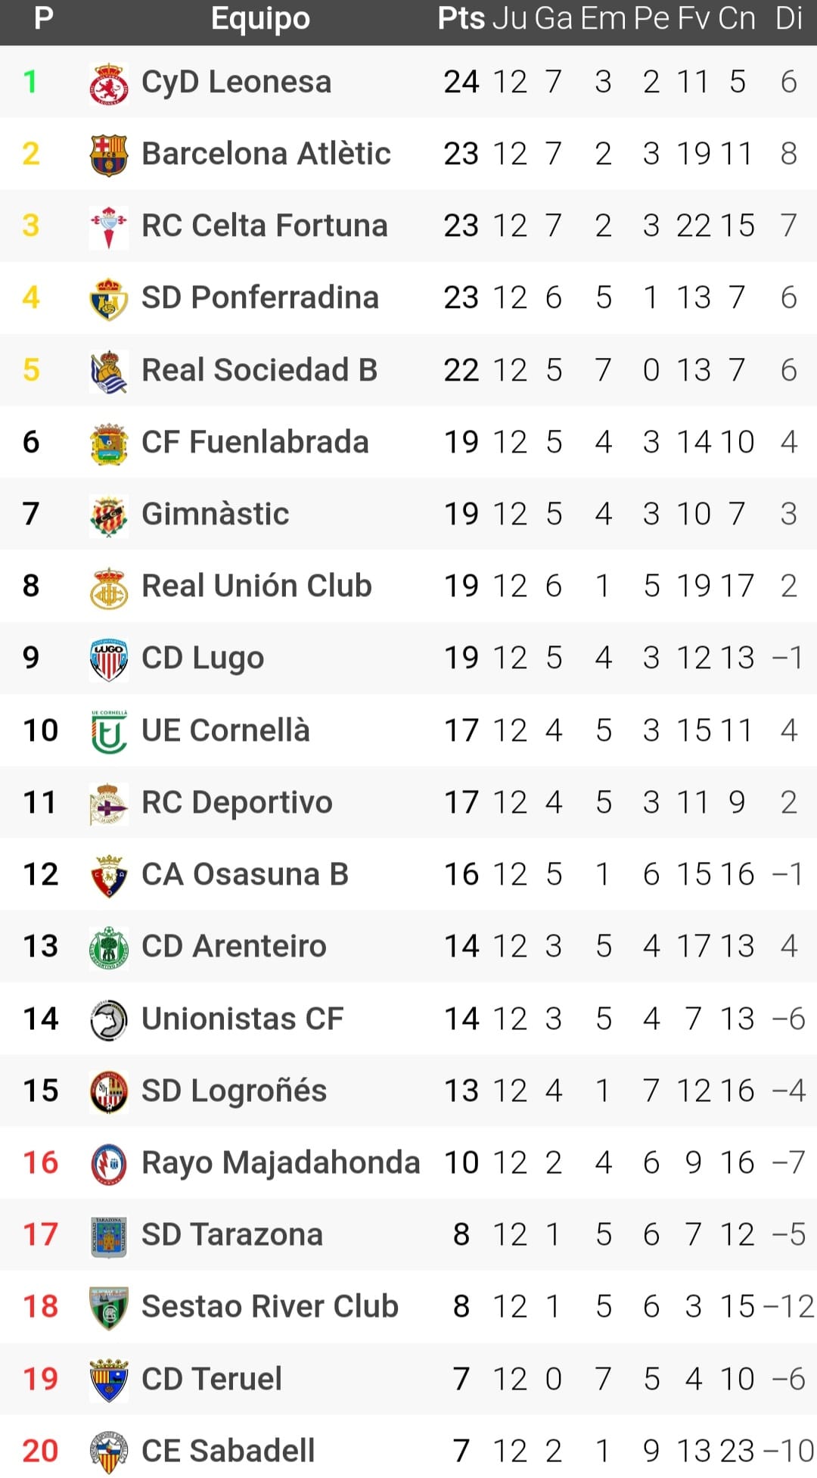Sort table by Pts column header
Viewport: 817px width, 1478px height.
point(461,18)
